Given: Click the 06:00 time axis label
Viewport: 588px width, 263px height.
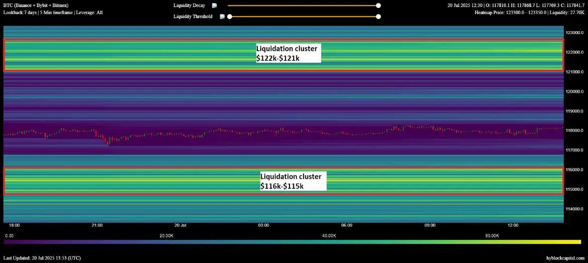Looking at the screenshot, I should 347,225.
